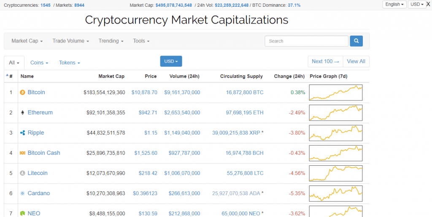Click 24h Vol $23,259,222,648 link

(232, 5)
